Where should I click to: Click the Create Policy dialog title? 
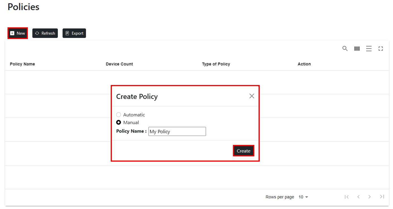pyautogui.click(x=137, y=96)
